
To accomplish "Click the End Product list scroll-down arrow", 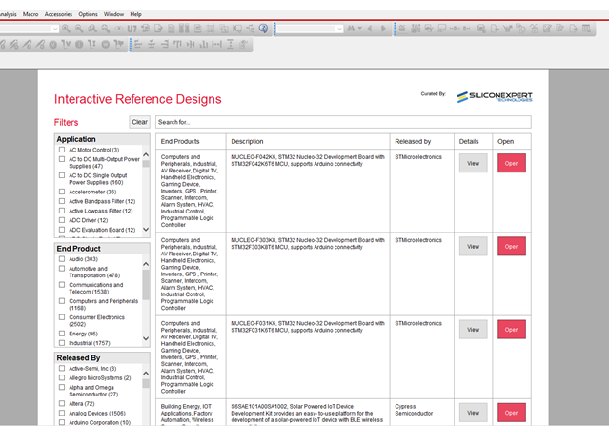I will pos(146,338).
